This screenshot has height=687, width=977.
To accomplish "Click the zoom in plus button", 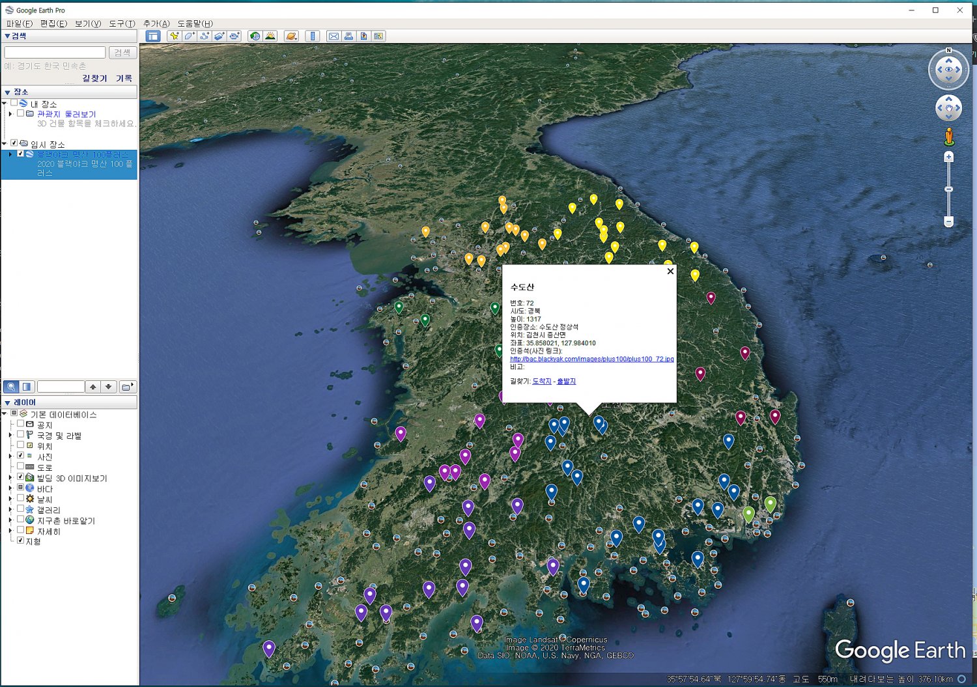I will [x=949, y=157].
